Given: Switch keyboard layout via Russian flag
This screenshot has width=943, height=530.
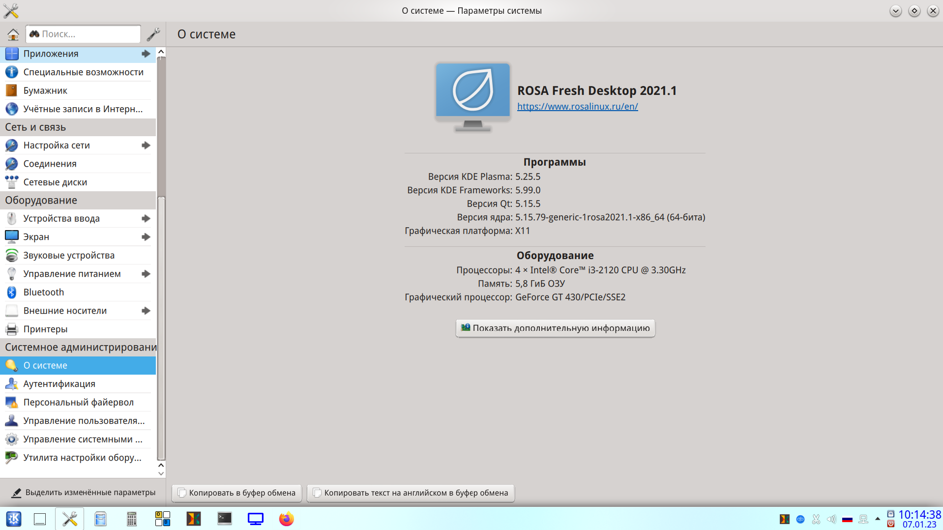Looking at the screenshot, I should point(847,519).
